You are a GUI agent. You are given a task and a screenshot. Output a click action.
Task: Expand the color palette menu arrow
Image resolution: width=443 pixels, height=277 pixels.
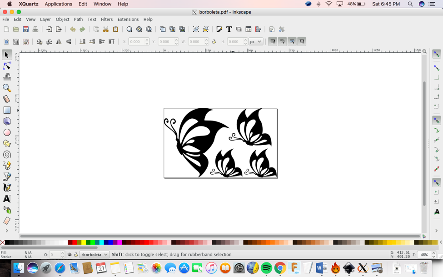(441, 242)
